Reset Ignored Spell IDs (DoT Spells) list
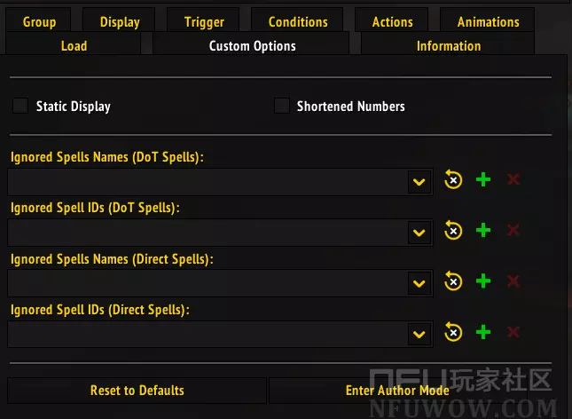572x419 pixels. [x=453, y=231]
